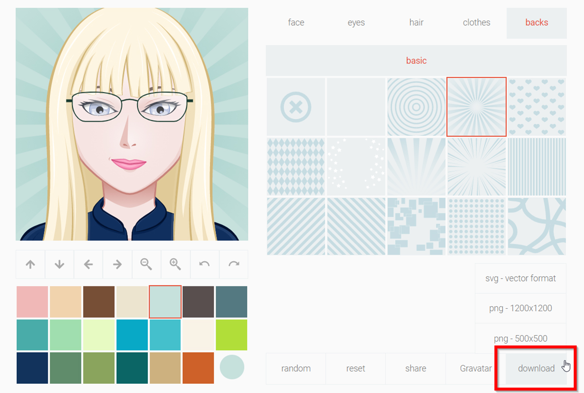Click the move down arrow icon
The image size is (584, 393).
click(x=59, y=264)
